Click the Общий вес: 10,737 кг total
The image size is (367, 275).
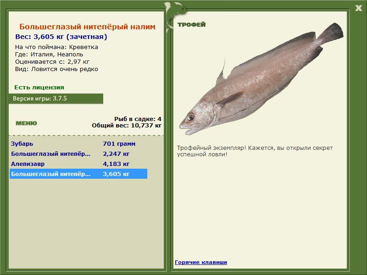point(127,125)
